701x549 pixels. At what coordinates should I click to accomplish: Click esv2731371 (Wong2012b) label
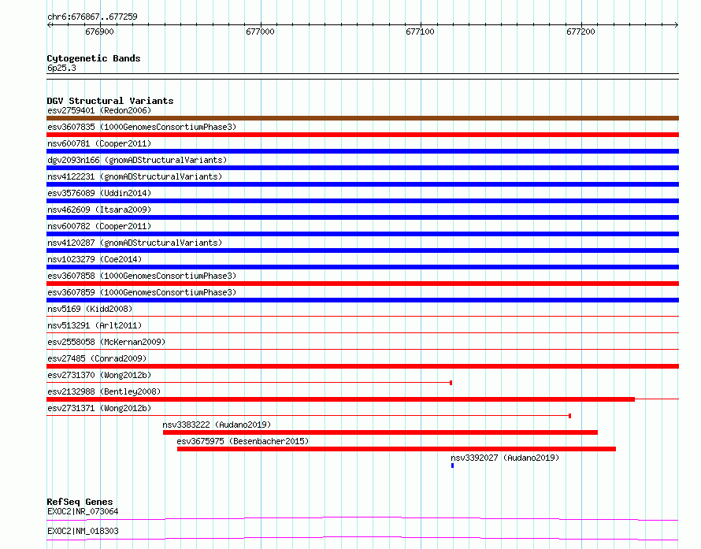99,408
